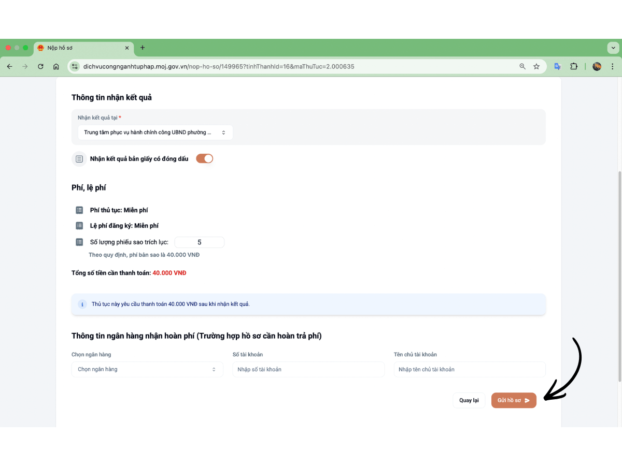This screenshot has height=466, width=622.
Task: Toggle off Nhận kết quả bản giấy switch
Action: click(x=204, y=158)
